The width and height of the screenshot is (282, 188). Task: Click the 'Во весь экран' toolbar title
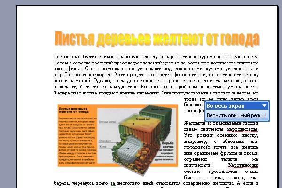226,106
